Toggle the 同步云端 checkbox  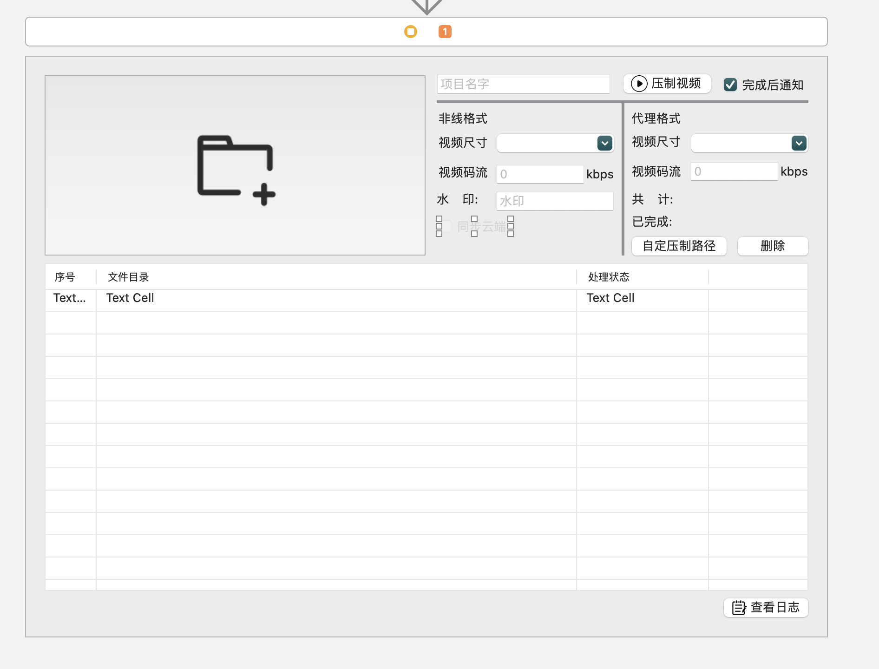click(446, 226)
